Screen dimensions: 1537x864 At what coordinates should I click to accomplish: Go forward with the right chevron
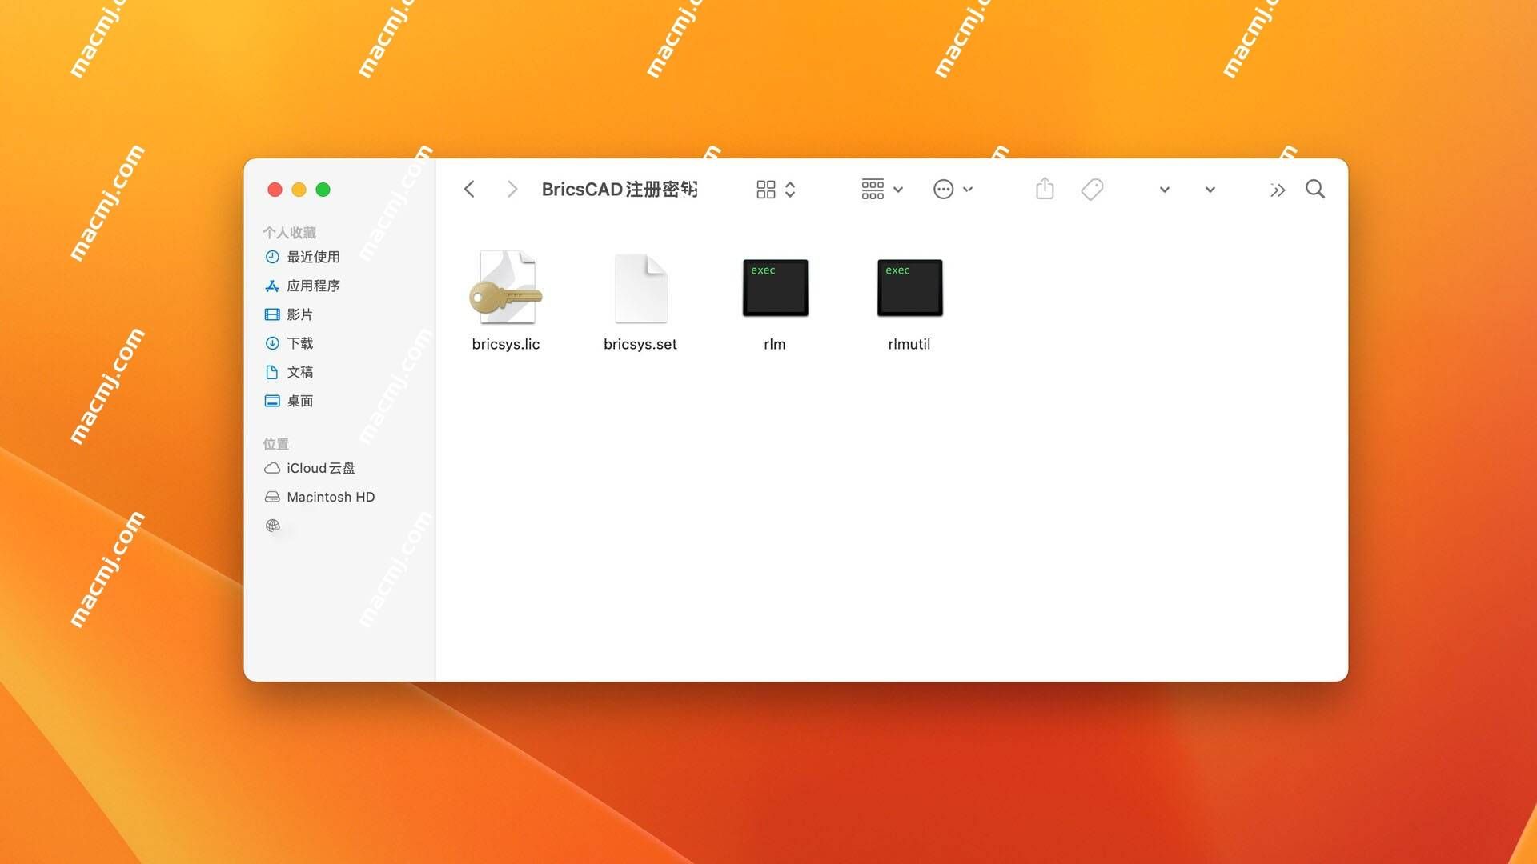512,190
